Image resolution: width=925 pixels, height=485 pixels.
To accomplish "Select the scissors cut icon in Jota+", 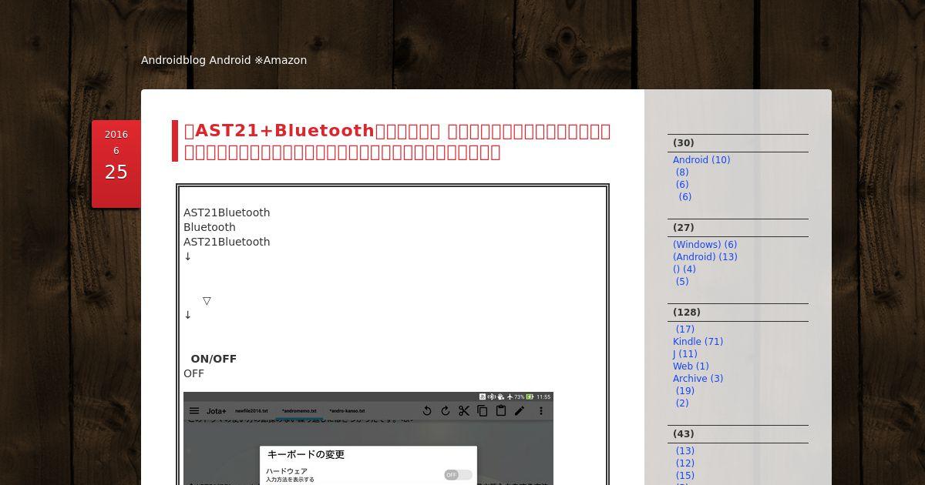I will coord(463,411).
